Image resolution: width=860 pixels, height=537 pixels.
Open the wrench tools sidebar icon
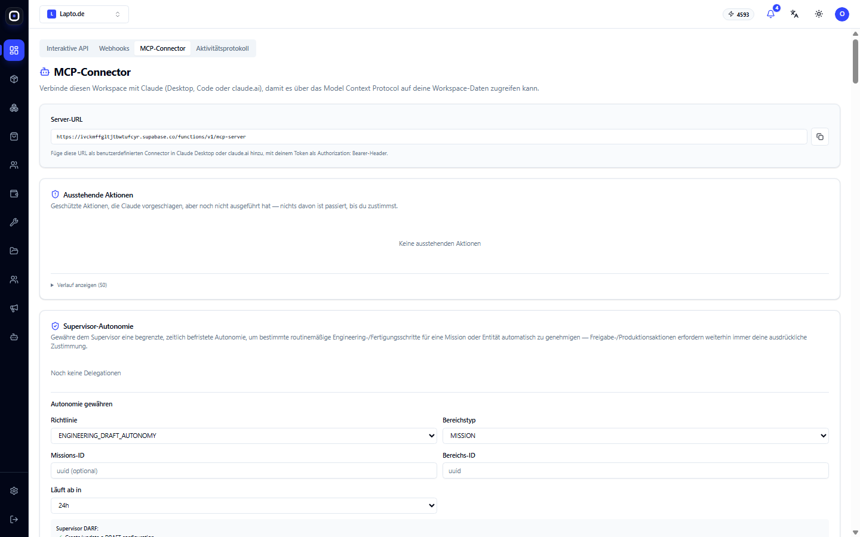click(14, 222)
